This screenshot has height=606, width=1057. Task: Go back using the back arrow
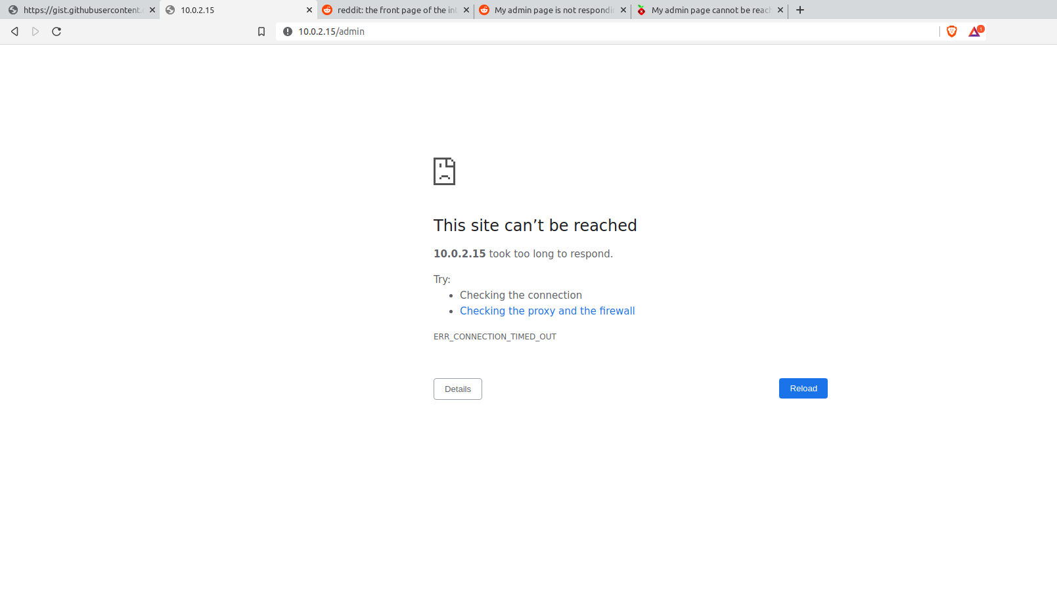point(14,32)
